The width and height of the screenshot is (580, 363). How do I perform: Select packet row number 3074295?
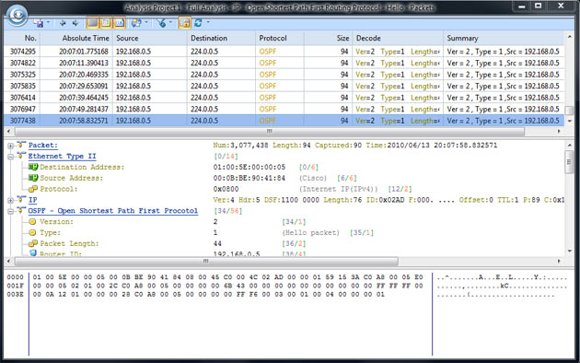(284, 52)
